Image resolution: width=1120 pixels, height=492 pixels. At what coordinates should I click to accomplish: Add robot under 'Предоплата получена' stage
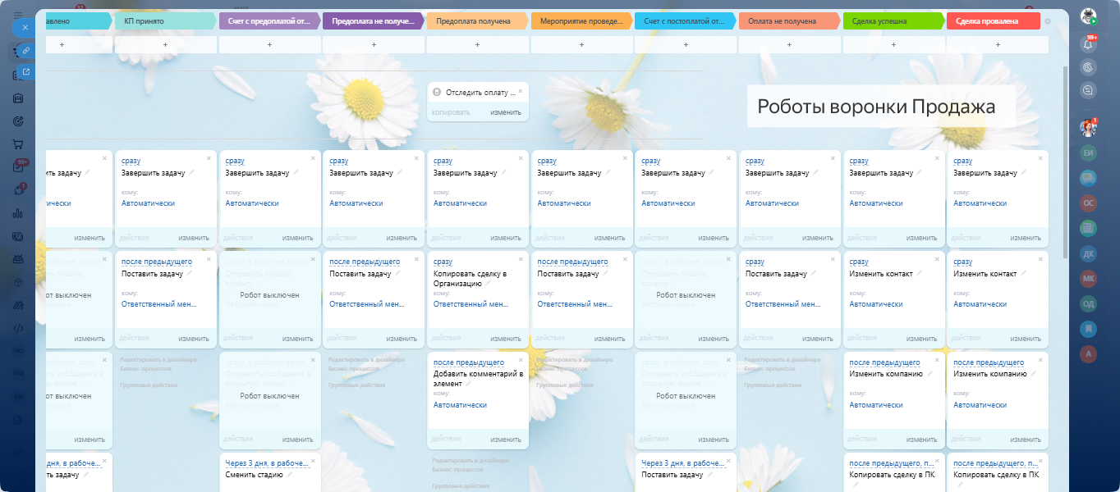click(x=477, y=45)
